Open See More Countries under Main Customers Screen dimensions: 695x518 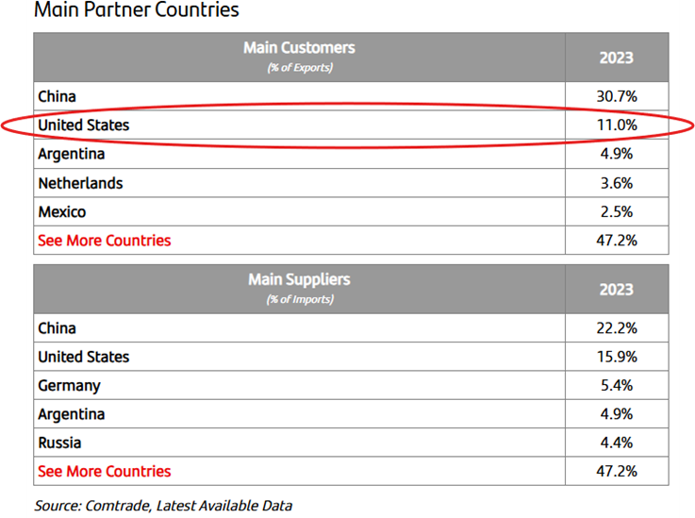[105, 241]
